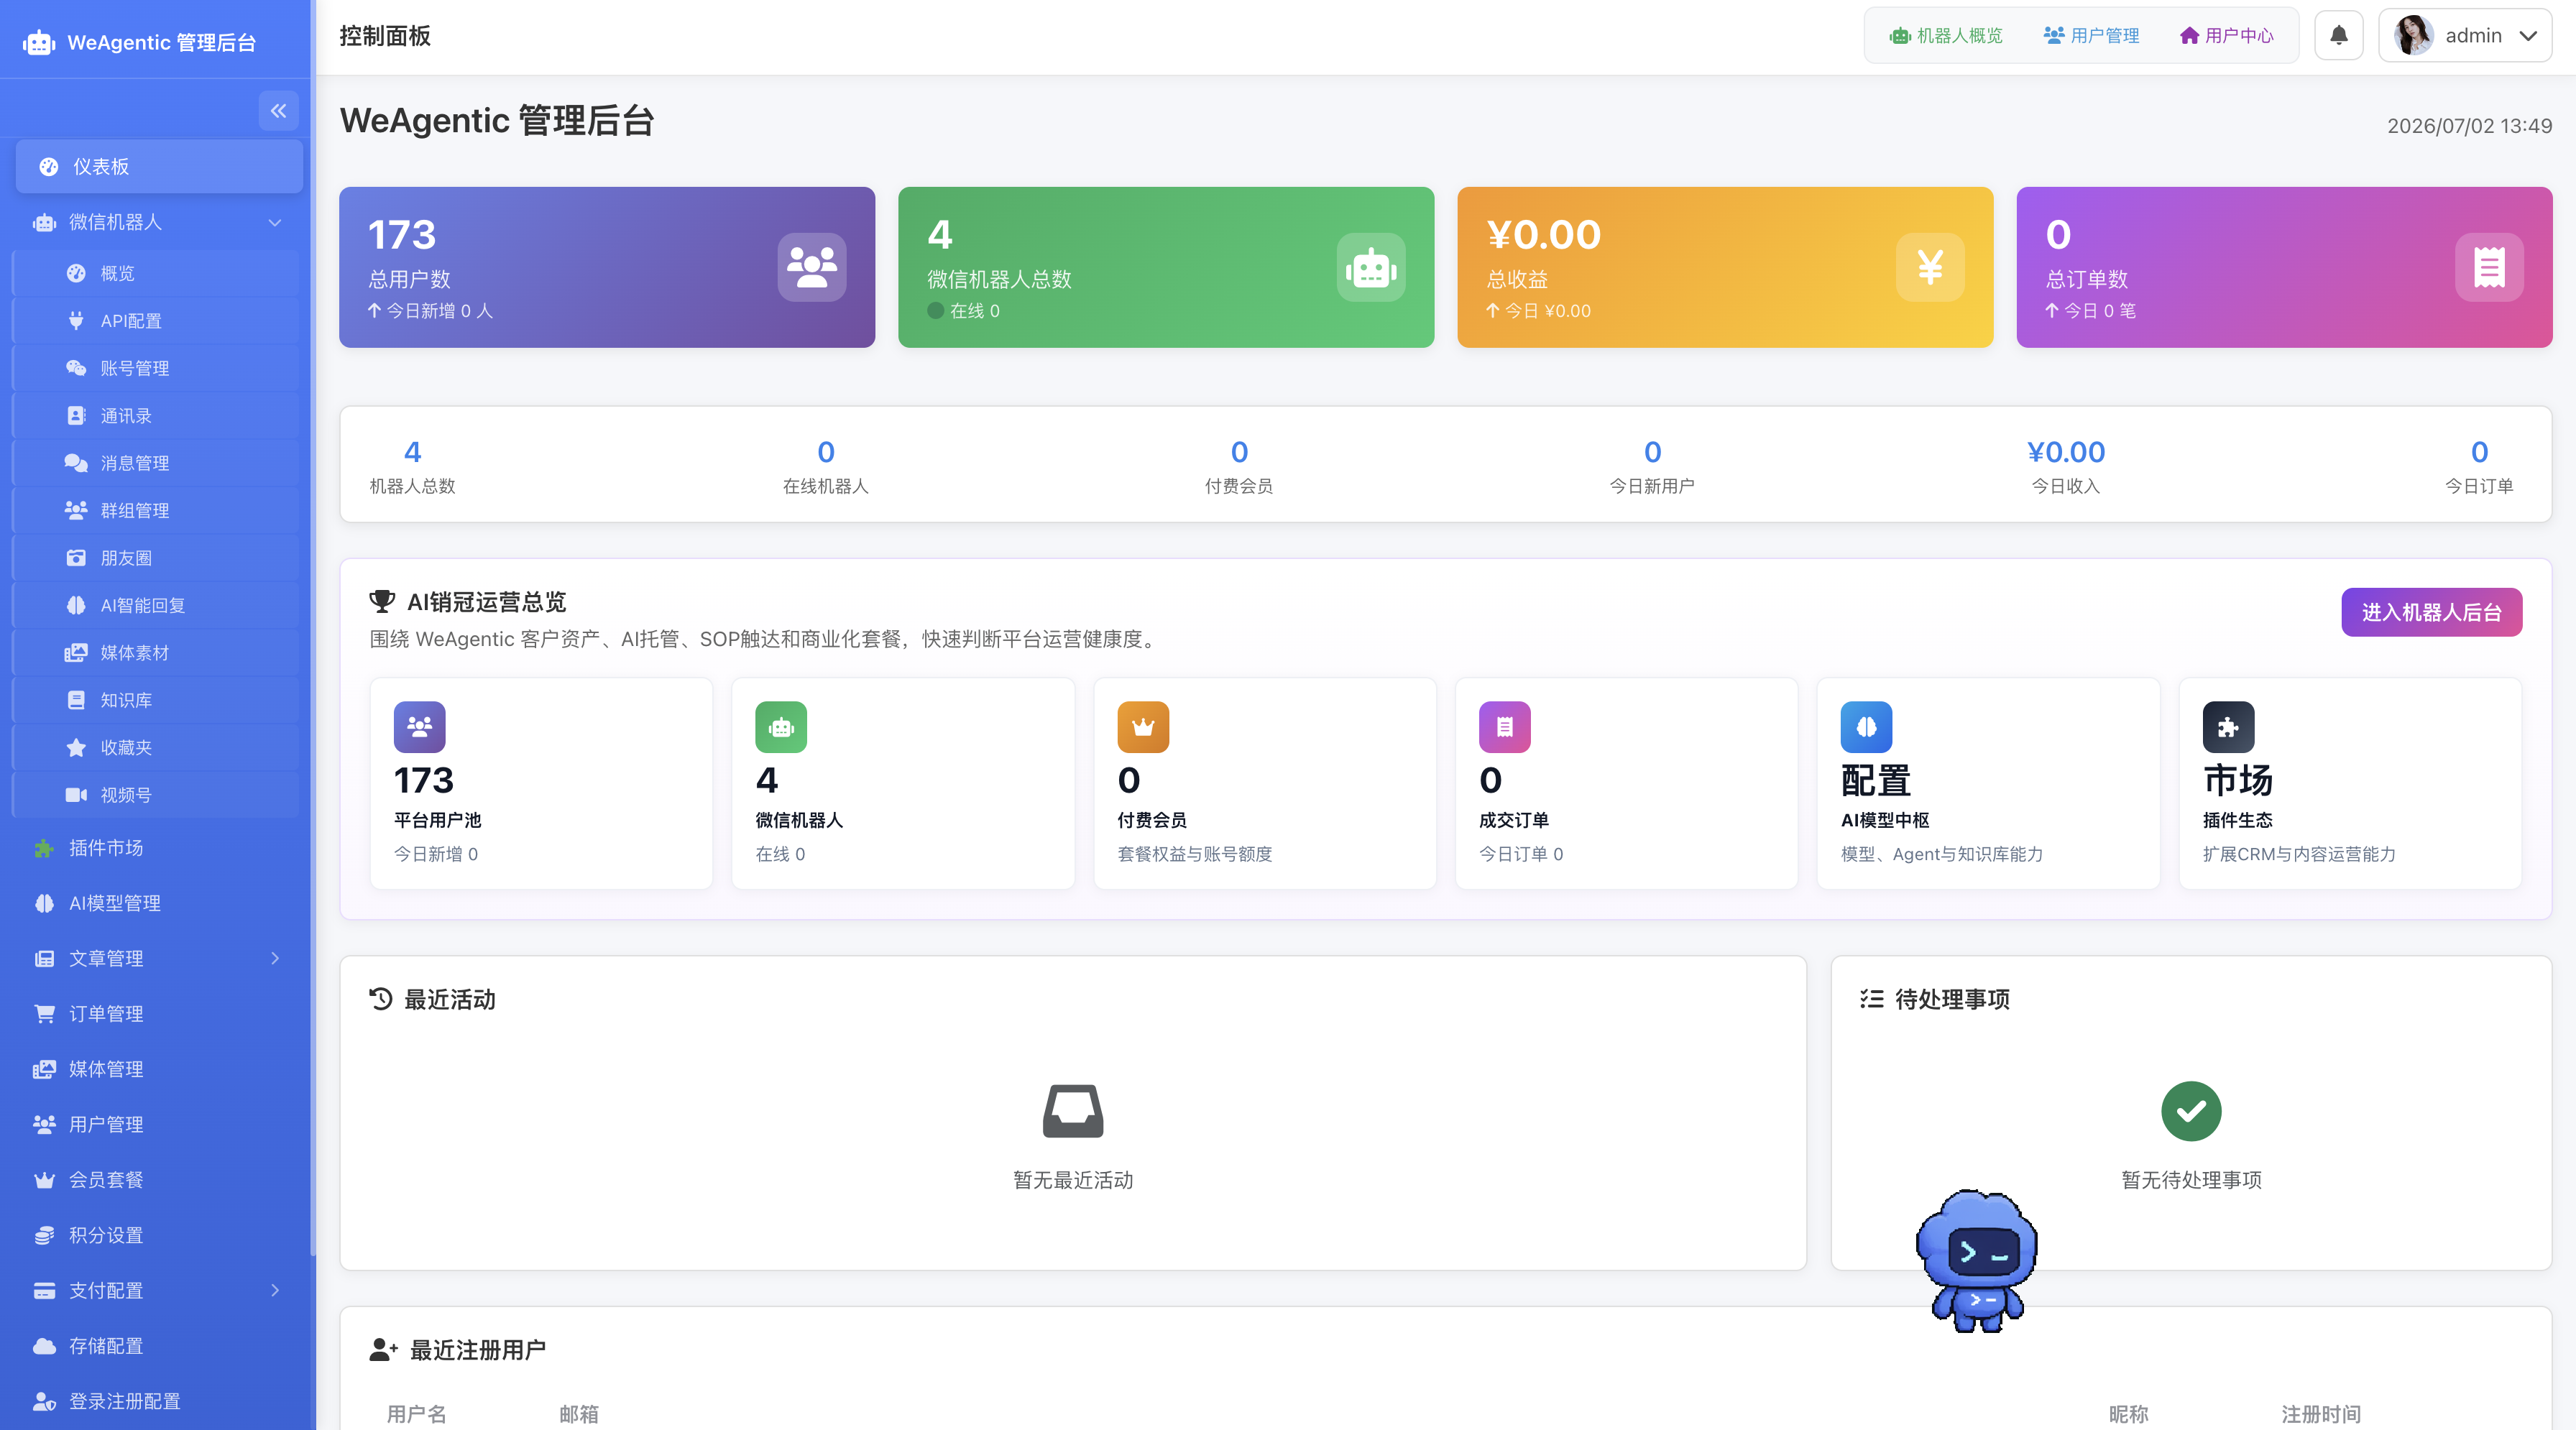Click the 今日订单 stat value
This screenshot has width=2576, height=1430.
tap(2479, 452)
